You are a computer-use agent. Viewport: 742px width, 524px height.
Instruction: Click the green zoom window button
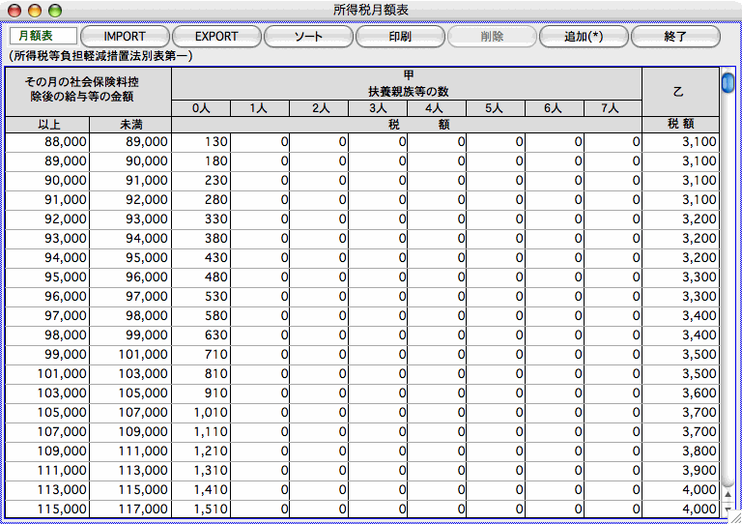[x=55, y=10]
